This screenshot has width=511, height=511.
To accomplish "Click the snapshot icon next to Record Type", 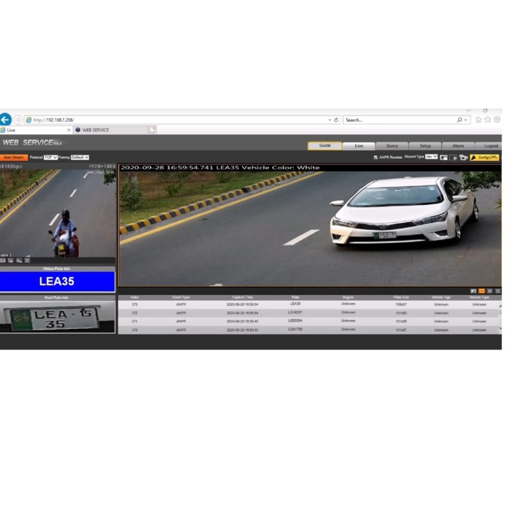I will coord(444,157).
